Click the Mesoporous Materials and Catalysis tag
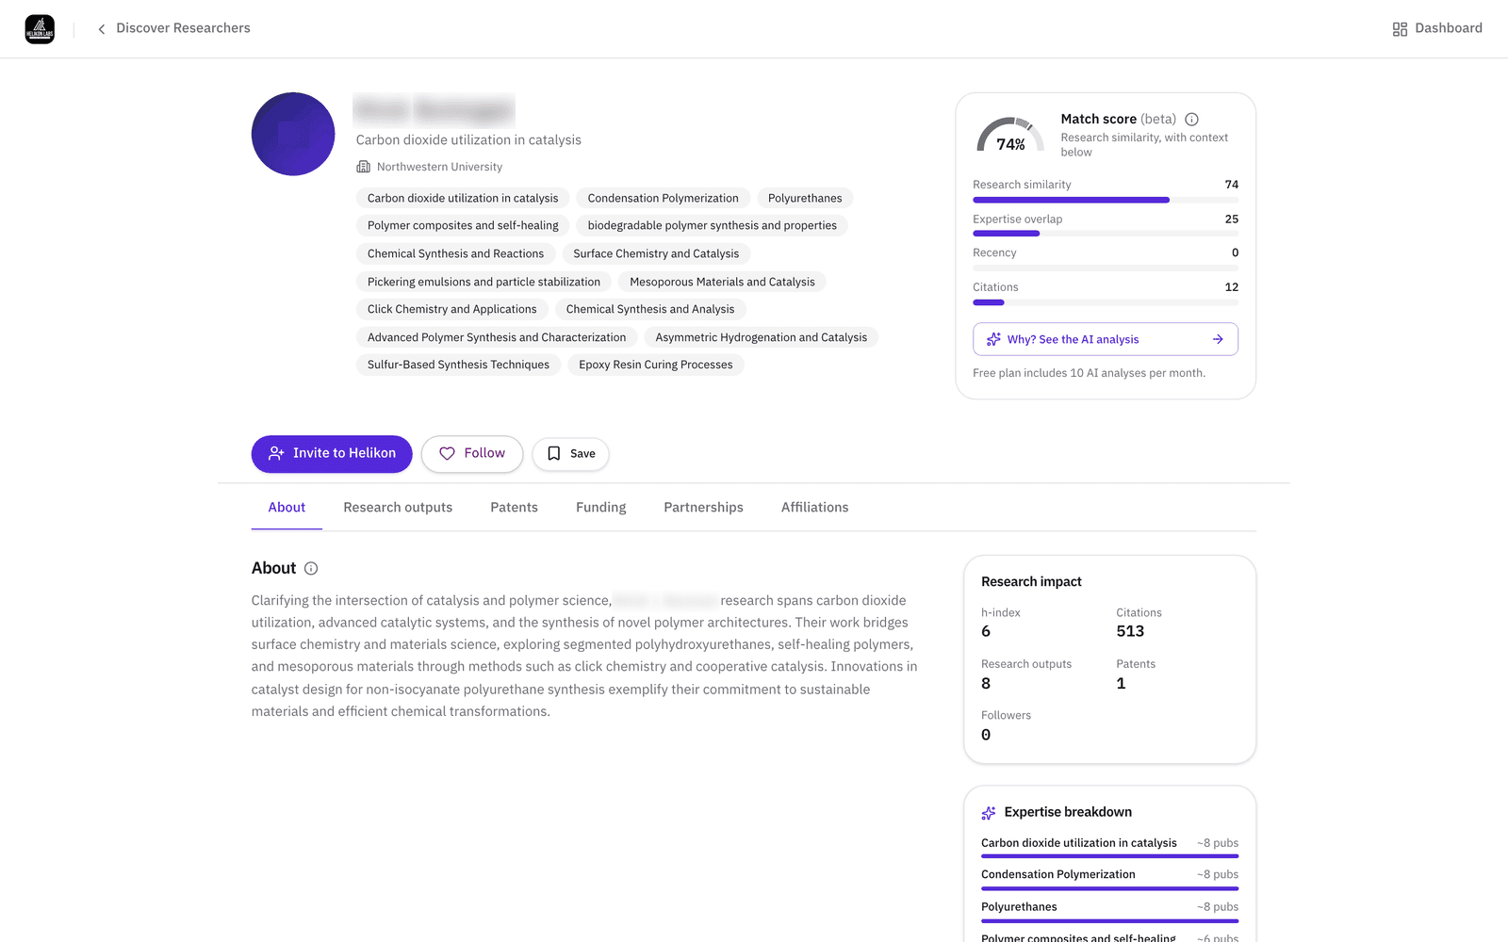The height and width of the screenshot is (942, 1508). click(x=722, y=282)
